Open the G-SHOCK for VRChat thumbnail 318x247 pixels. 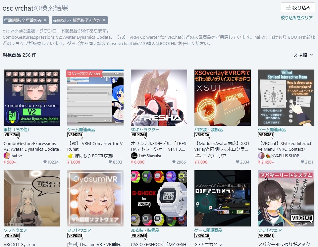click(159, 198)
